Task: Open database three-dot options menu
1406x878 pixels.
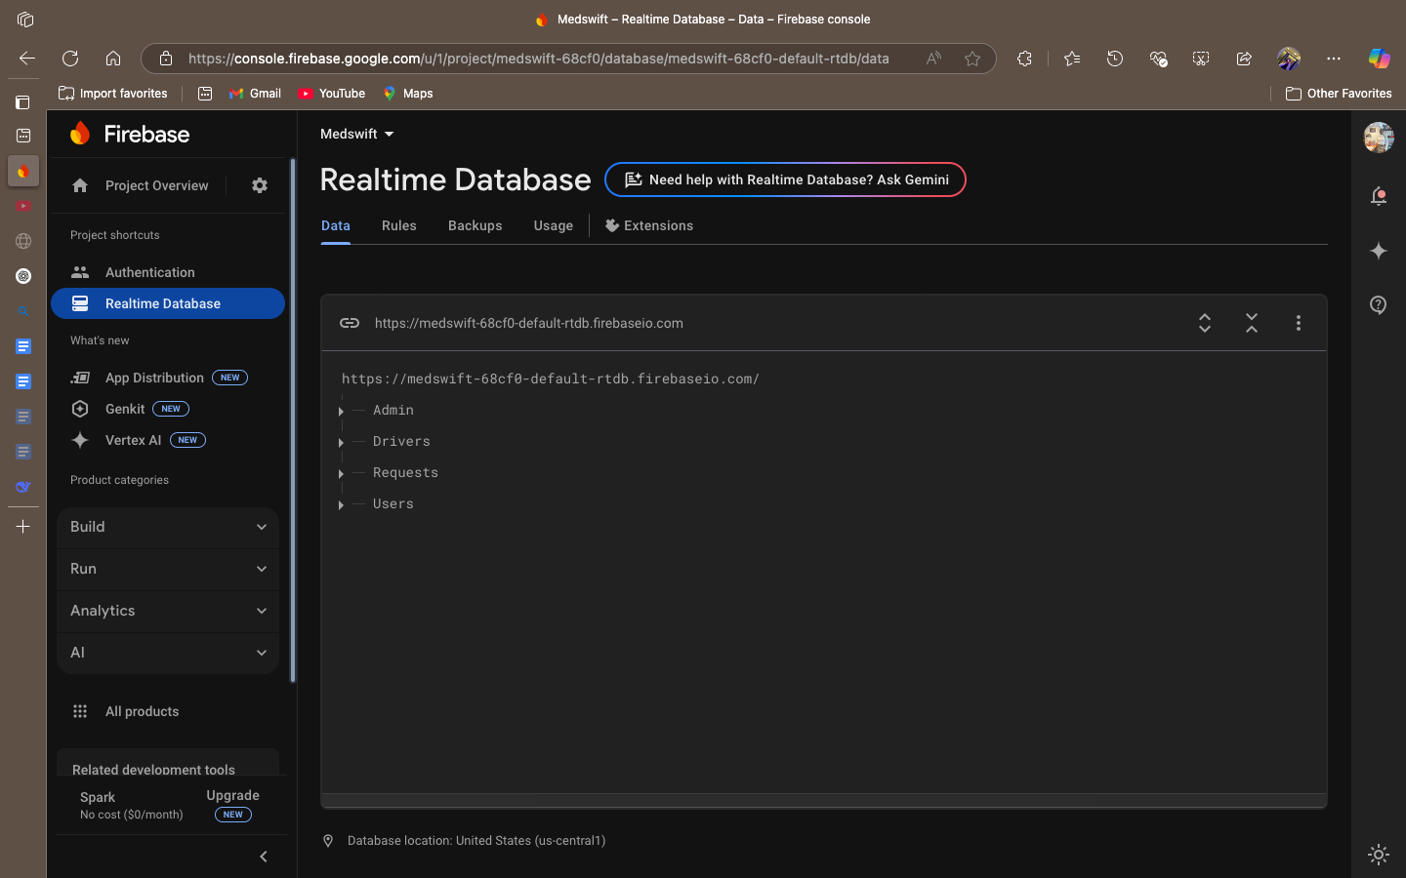Action: click(x=1299, y=323)
